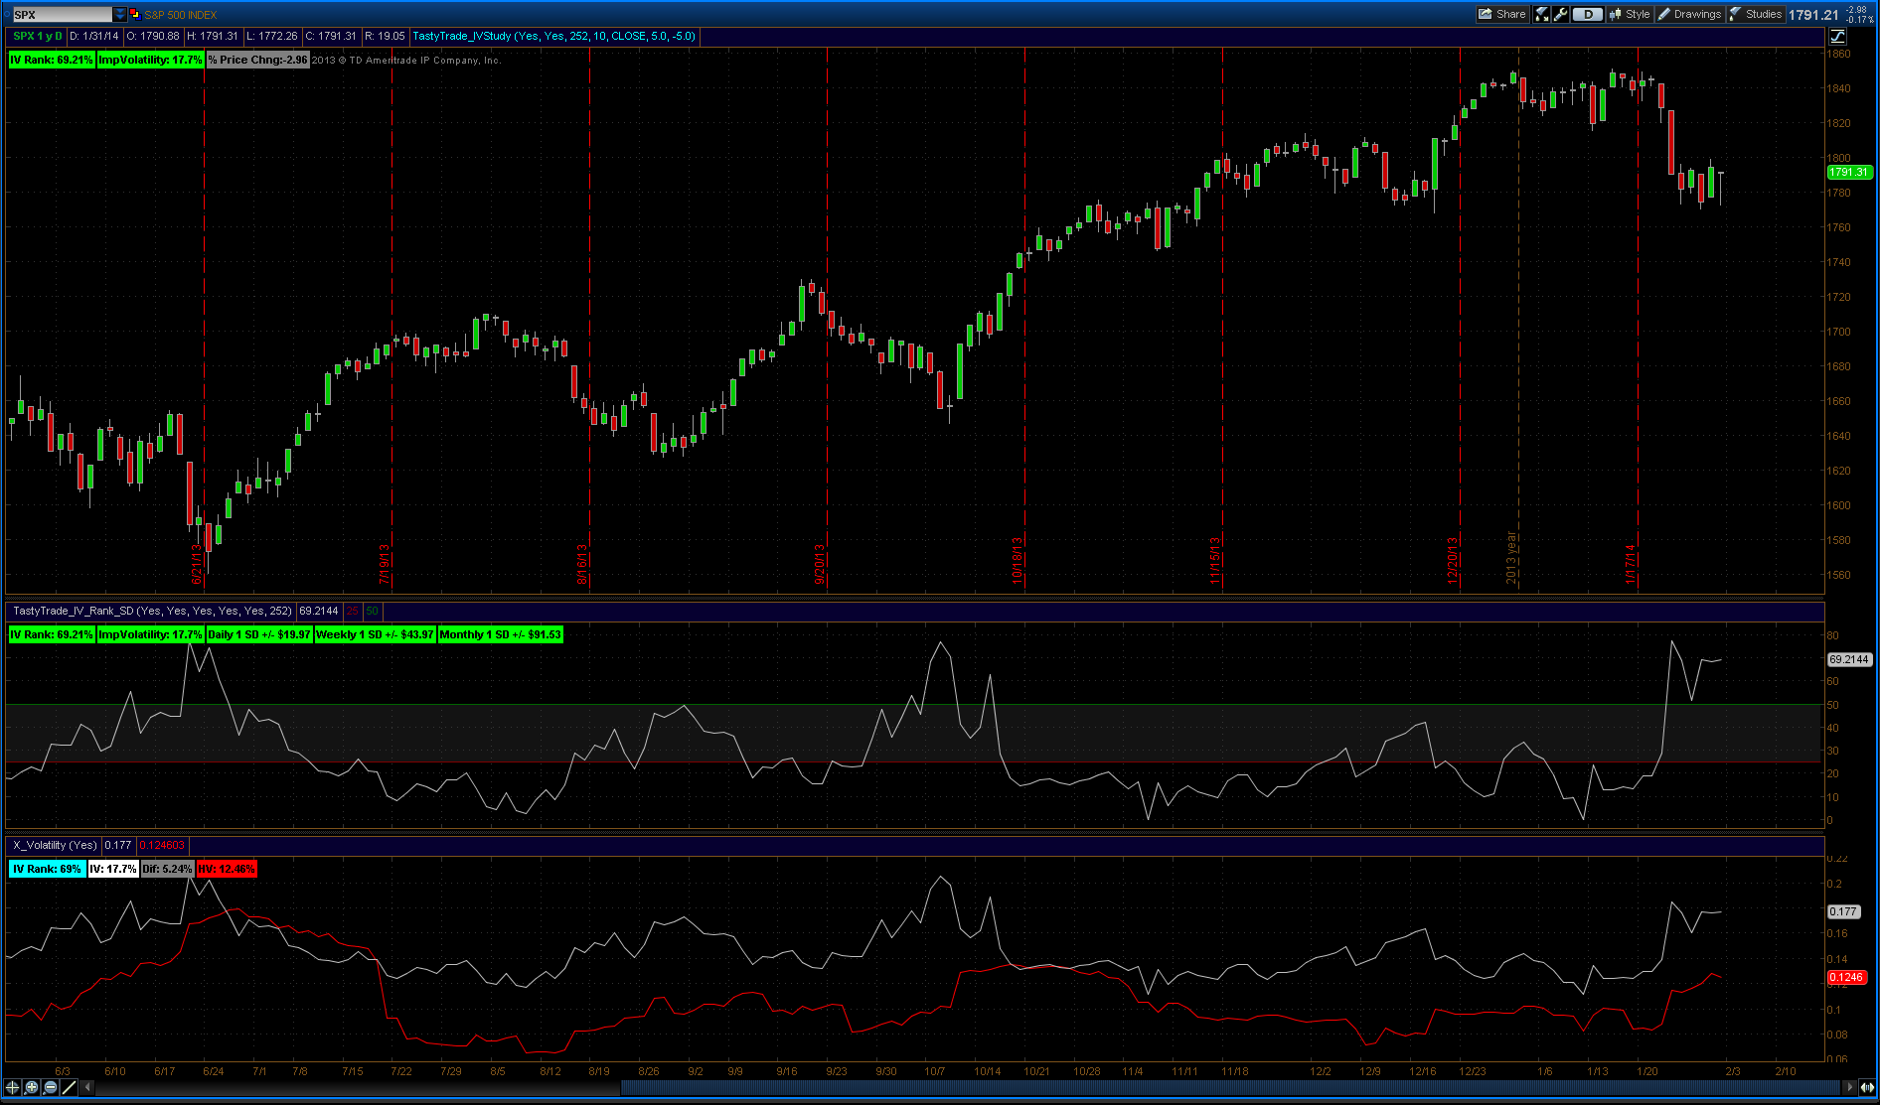Image resolution: width=1880 pixels, height=1105 pixels.
Task: Click the 10/18/13 expiration marker
Action: [x=1018, y=561]
